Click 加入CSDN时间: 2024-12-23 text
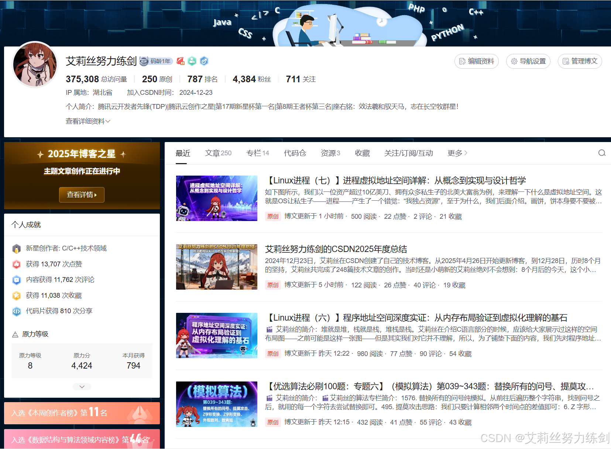 (170, 93)
